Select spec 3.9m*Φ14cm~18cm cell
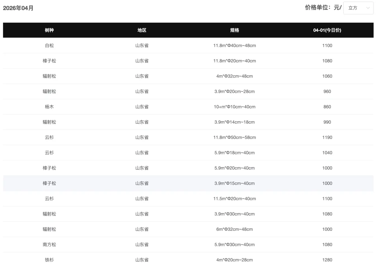Viewport: 376px width, 267px height. pyautogui.click(x=235, y=122)
